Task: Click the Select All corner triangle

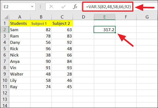Action: coord(6,17)
